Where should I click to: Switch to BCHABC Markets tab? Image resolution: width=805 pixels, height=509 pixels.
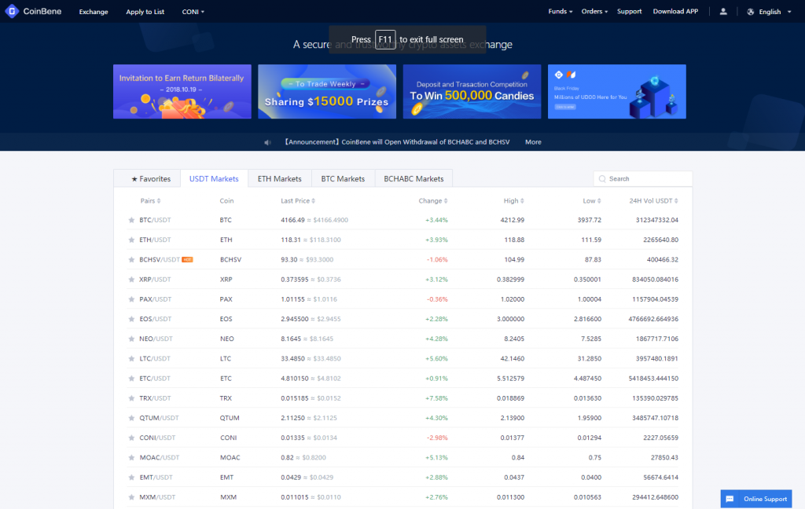[414, 179]
